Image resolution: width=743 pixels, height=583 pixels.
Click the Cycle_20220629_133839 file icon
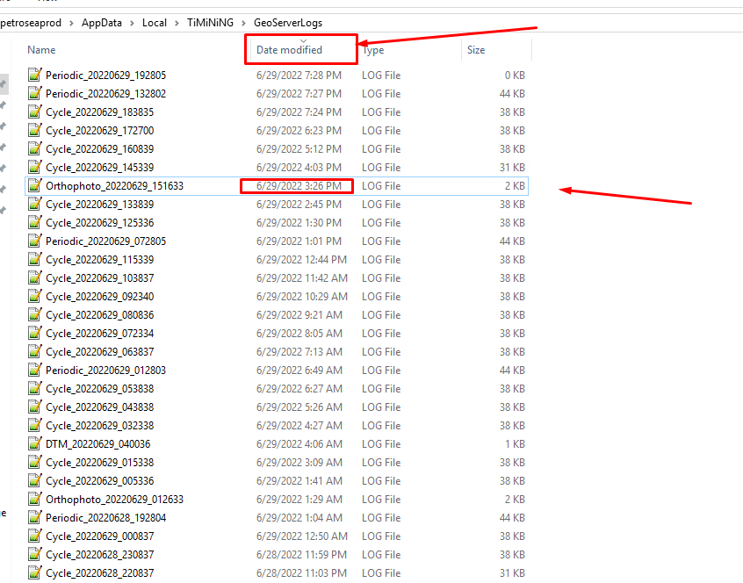(35, 205)
